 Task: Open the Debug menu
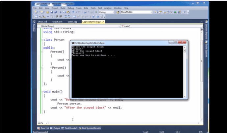71,8
